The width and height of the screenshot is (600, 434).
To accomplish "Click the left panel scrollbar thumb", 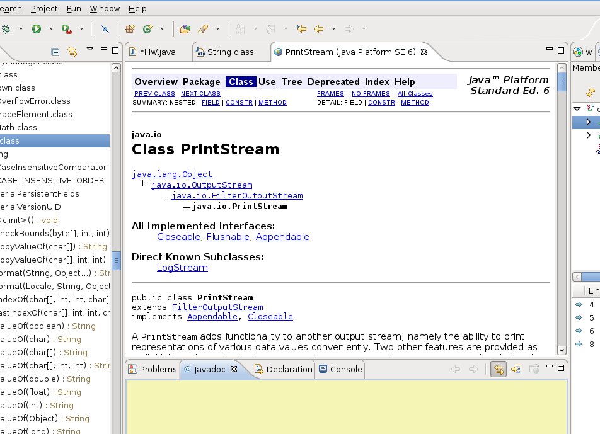I will tap(116, 261).
